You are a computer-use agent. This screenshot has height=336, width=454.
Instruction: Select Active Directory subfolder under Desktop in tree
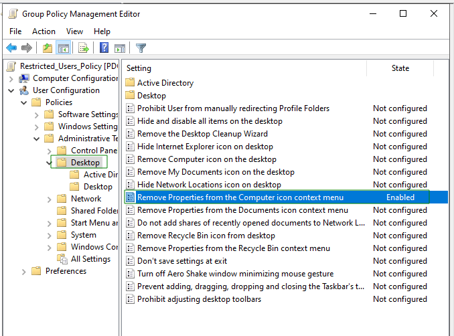point(100,175)
